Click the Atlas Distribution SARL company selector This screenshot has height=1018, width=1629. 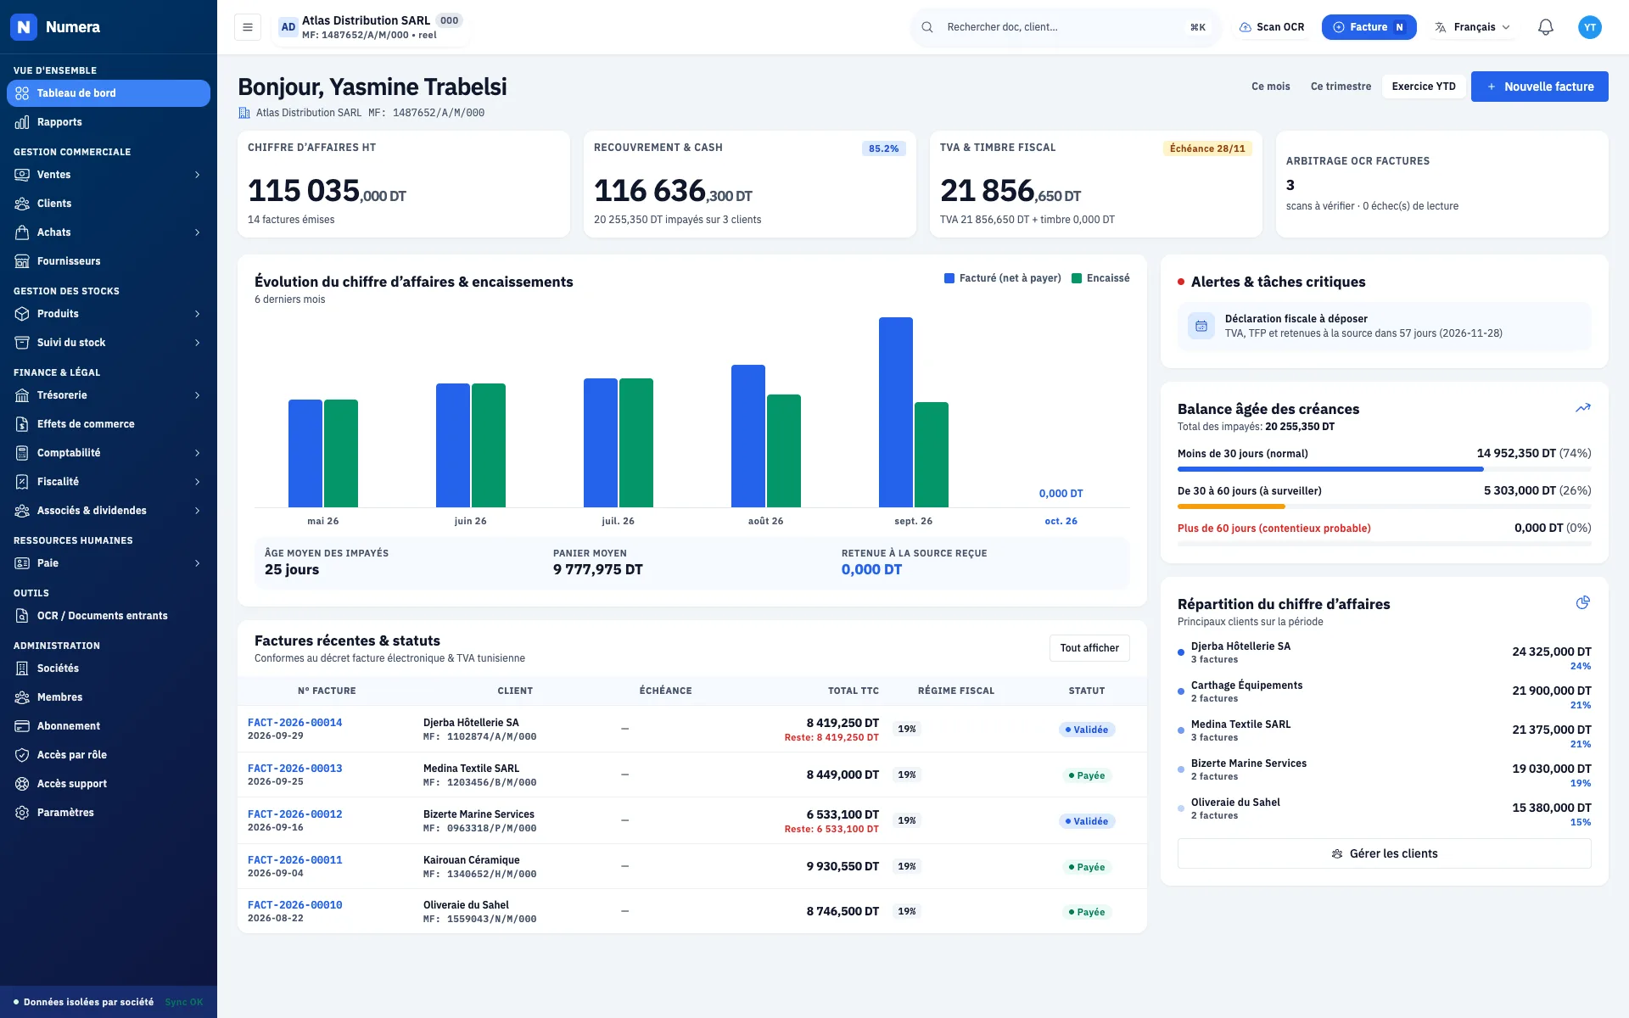pyautogui.click(x=370, y=27)
